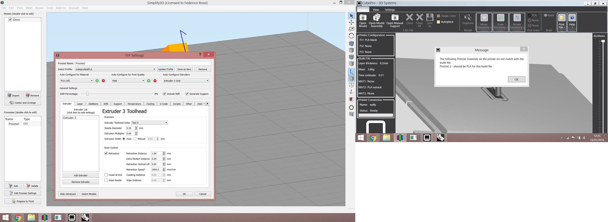Open the Mesh menu
The height and width of the screenshot is (222, 608).
coord(29,8)
